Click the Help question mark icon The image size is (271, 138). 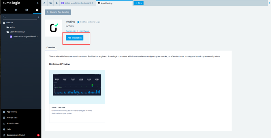pyautogui.click(x=4, y=129)
